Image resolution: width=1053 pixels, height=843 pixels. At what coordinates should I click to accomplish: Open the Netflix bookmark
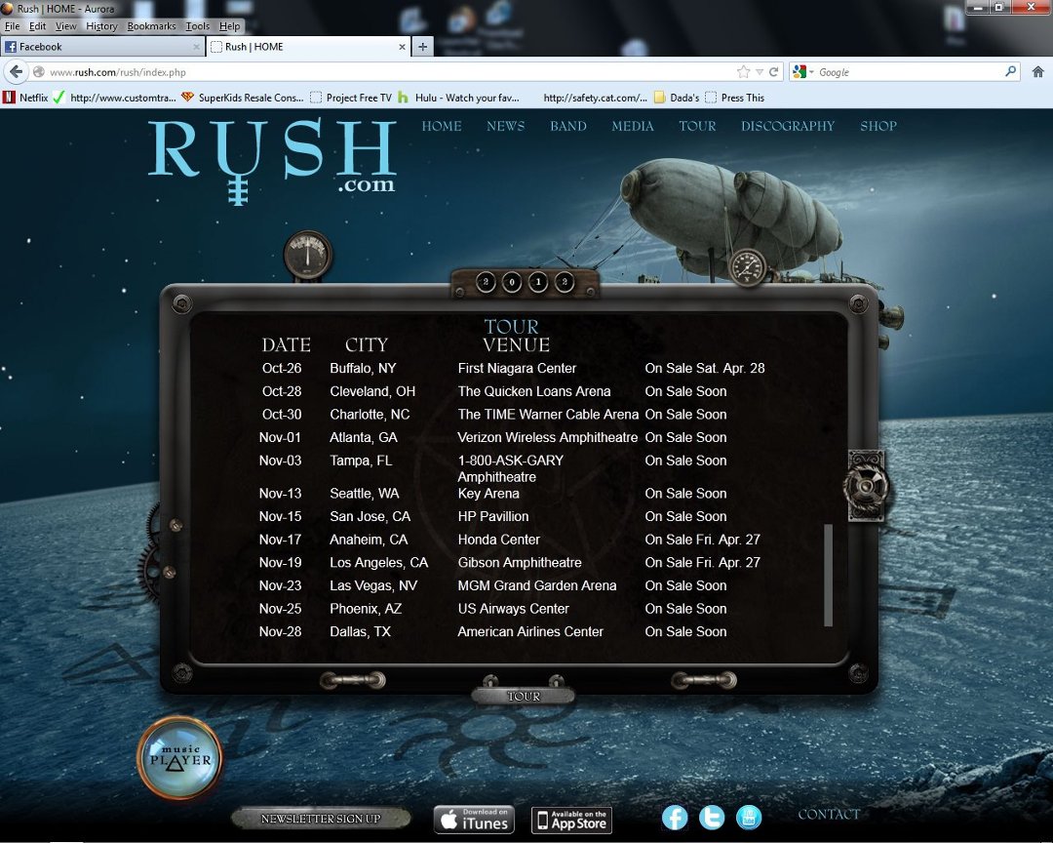click(25, 98)
